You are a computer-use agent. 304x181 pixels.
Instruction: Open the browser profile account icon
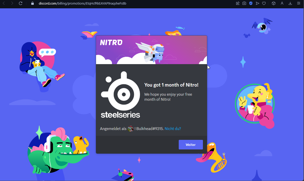[x=282, y=3]
